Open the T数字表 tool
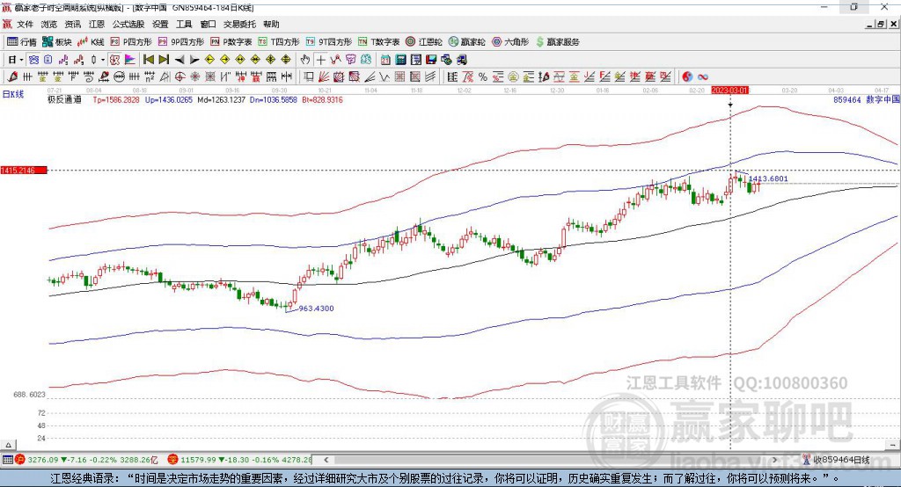This screenshot has height=487, width=901. click(378, 42)
